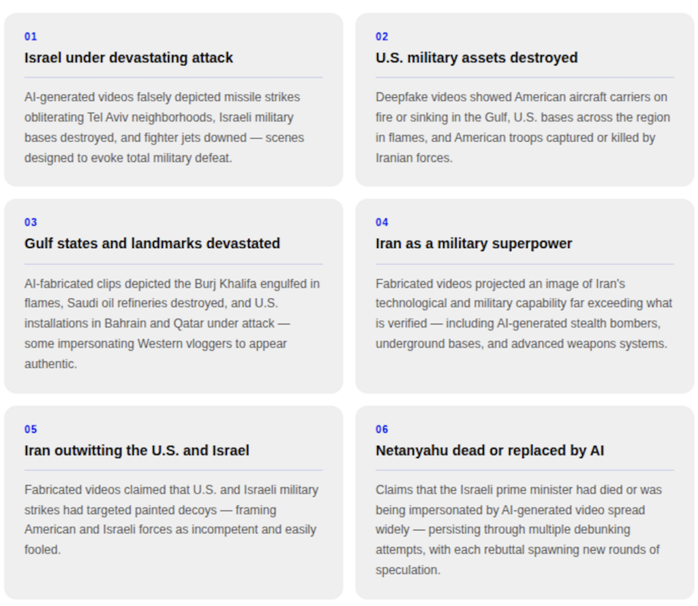Click the paragraph about American aircraft carriers
This screenshot has width=698, height=606.
pos(523,127)
